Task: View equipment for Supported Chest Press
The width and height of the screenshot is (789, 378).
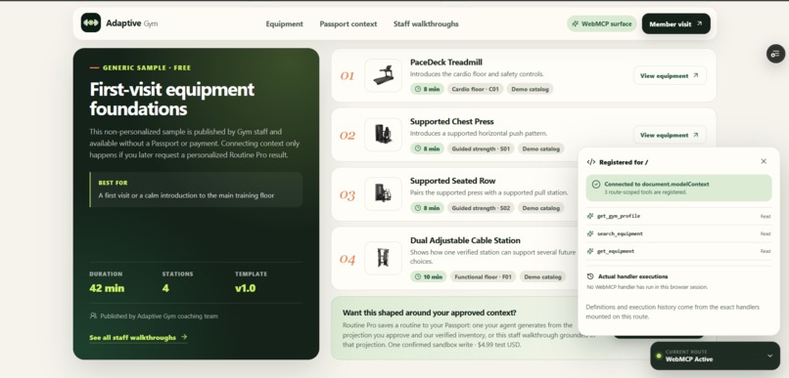Action: tap(670, 135)
